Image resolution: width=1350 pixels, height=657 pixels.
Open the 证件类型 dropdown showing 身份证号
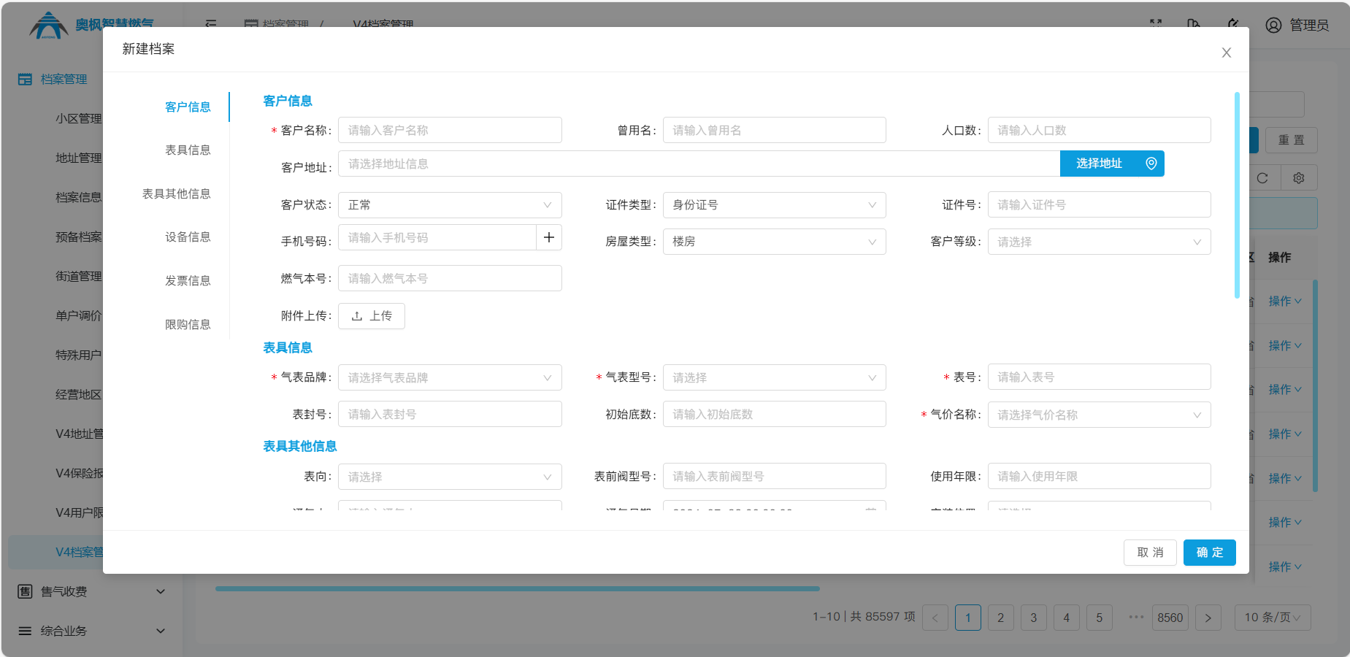(x=775, y=205)
